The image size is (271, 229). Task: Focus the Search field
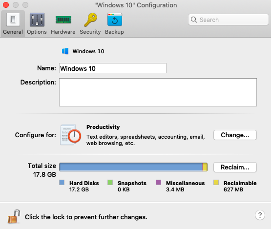coord(229,20)
